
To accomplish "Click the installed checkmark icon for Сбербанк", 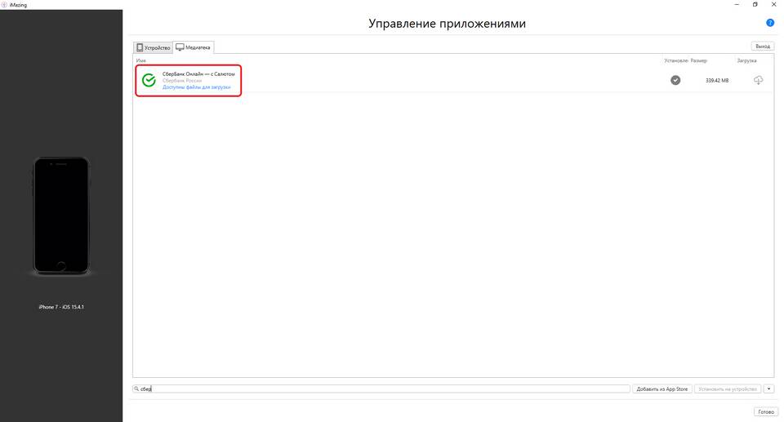I will 675,80.
